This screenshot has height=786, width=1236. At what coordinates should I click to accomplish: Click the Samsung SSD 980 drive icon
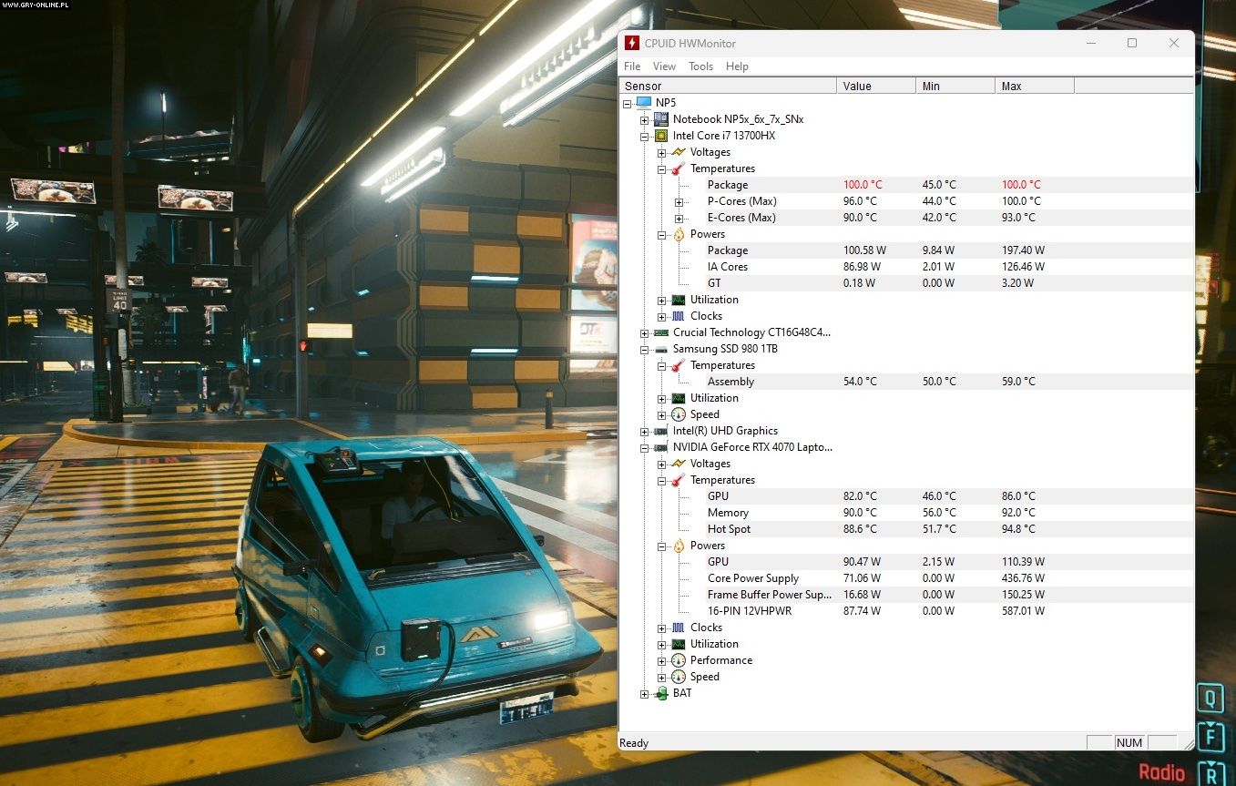click(x=661, y=349)
